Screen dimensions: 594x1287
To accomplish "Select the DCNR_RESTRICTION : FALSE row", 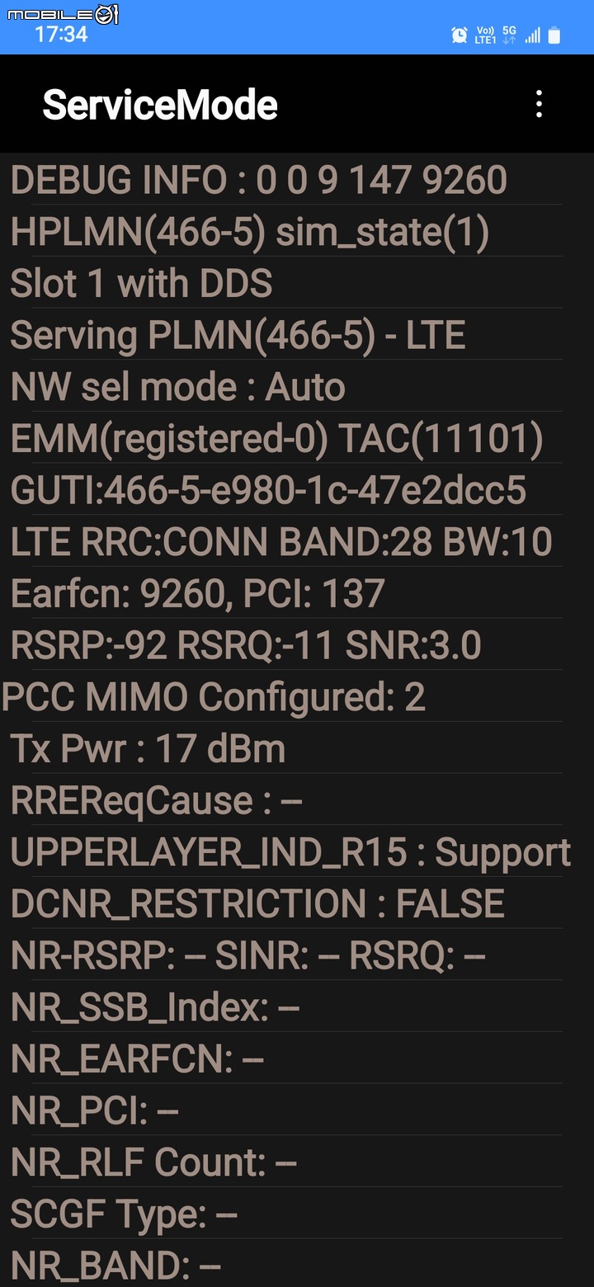I will coord(286,903).
